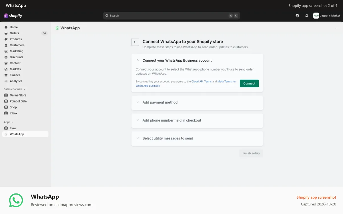Click the WhatsApp icon in sidebar
This screenshot has height=214, width=343.
pyautogui.click(x=6, y=134)
